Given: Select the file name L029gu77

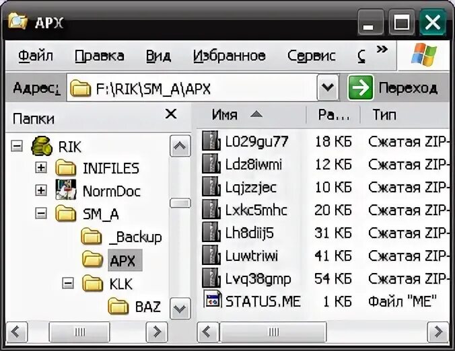Looking at the screenshot, I should click(x=256, y=141).
